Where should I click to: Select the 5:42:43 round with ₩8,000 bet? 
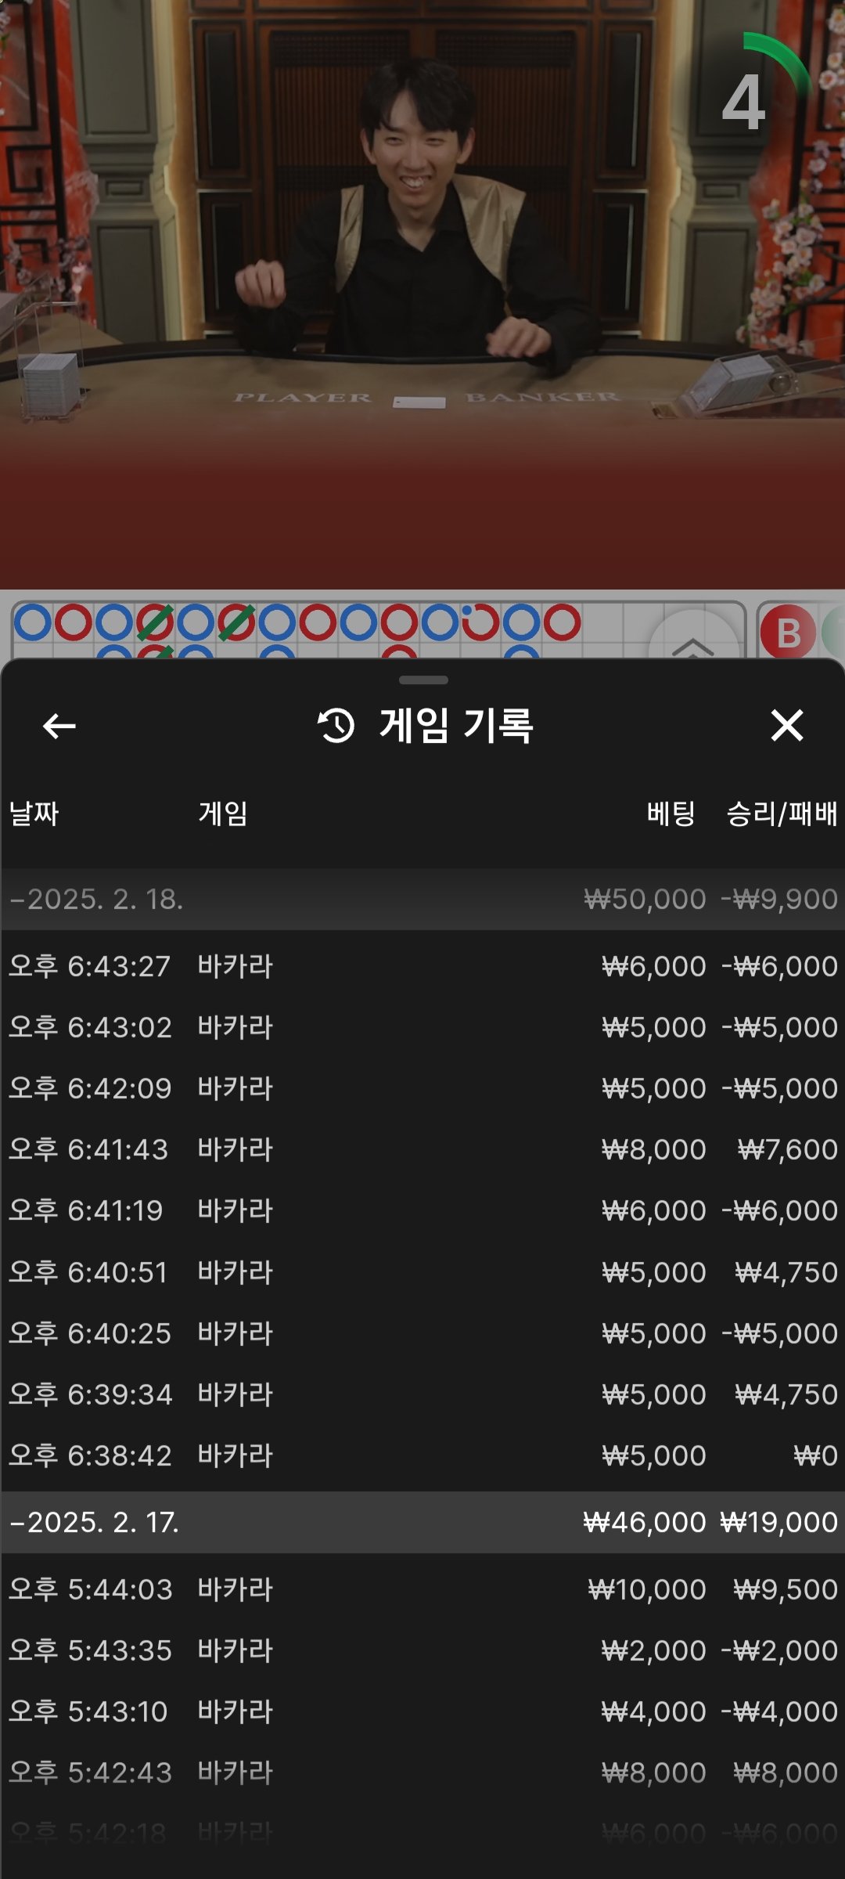(422, 1773)
